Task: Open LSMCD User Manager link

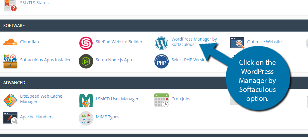Action: click(x=117, y=99)
